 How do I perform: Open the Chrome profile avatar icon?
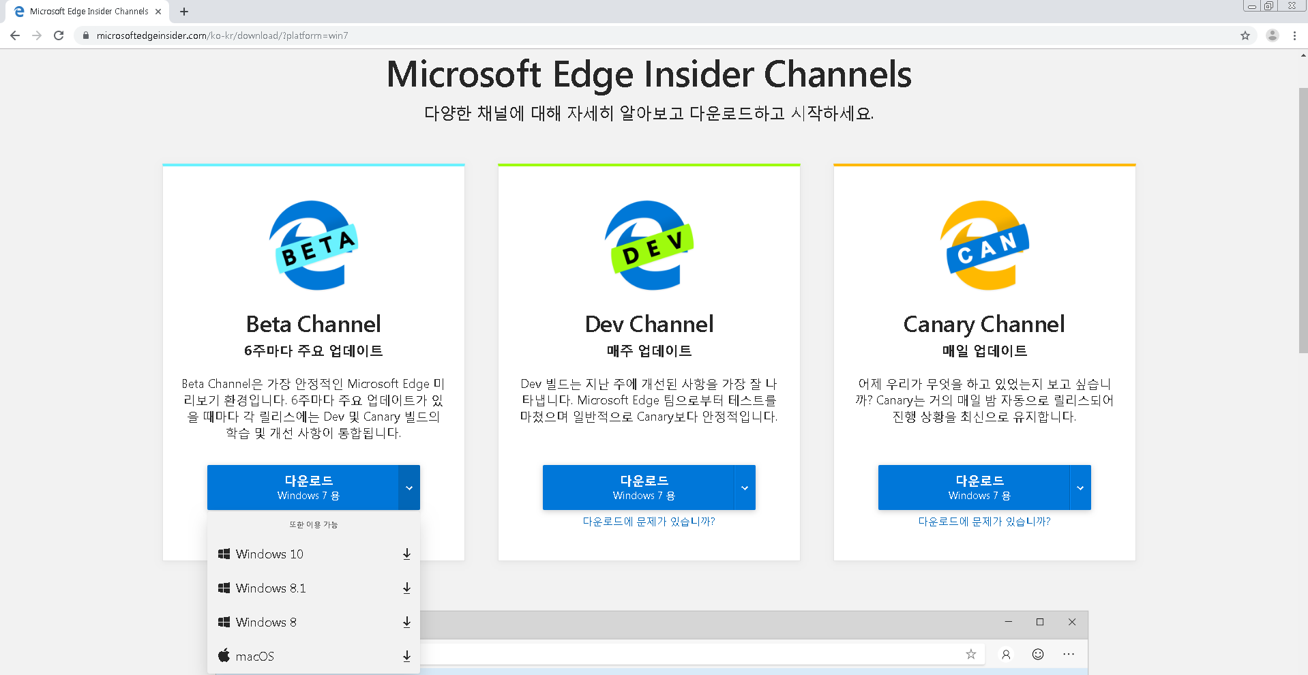click(x=1272, y=35)
